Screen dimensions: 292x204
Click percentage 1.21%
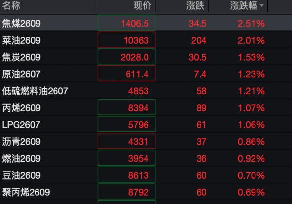252,91
